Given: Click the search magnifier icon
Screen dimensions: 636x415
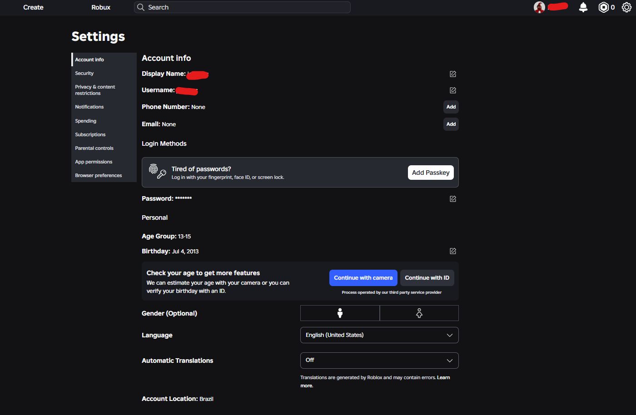Looking at the screenshot, I should point(141,7).
